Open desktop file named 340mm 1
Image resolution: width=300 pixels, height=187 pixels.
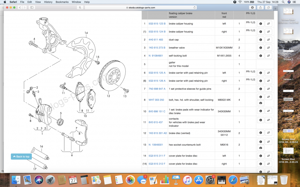click(288, 75)
